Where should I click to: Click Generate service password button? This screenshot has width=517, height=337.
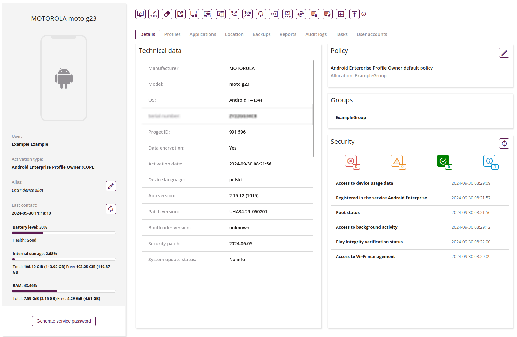click(64, 321)
